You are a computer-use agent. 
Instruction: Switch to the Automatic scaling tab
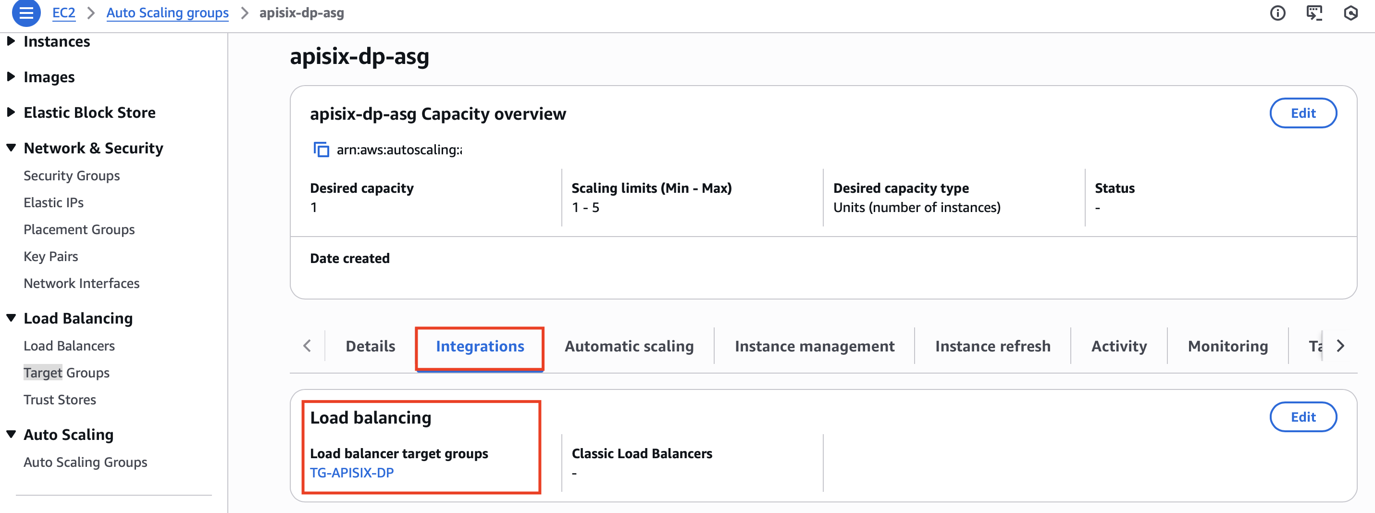click(629, 347)
